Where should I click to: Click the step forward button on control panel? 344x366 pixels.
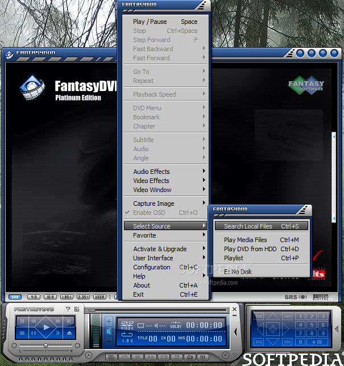pos(58,333)
